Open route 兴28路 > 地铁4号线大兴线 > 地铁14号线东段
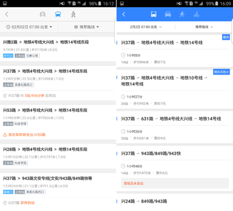233x211 pixels. click(x=58, y=156)
